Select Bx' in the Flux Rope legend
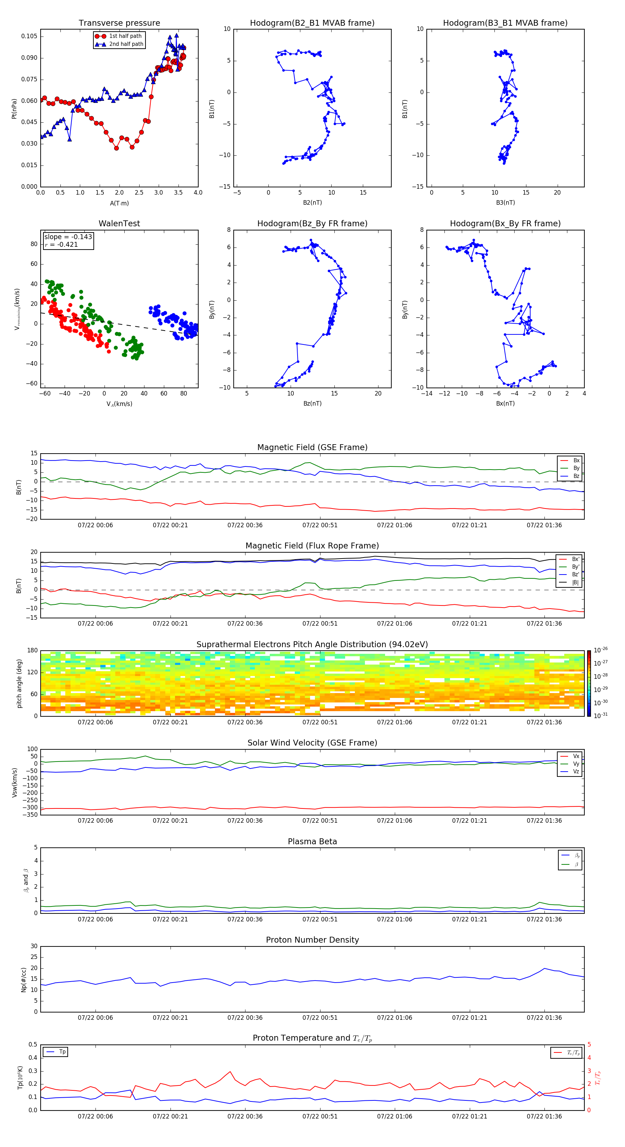Viewport: 625px width, 1147px height. 570,559
